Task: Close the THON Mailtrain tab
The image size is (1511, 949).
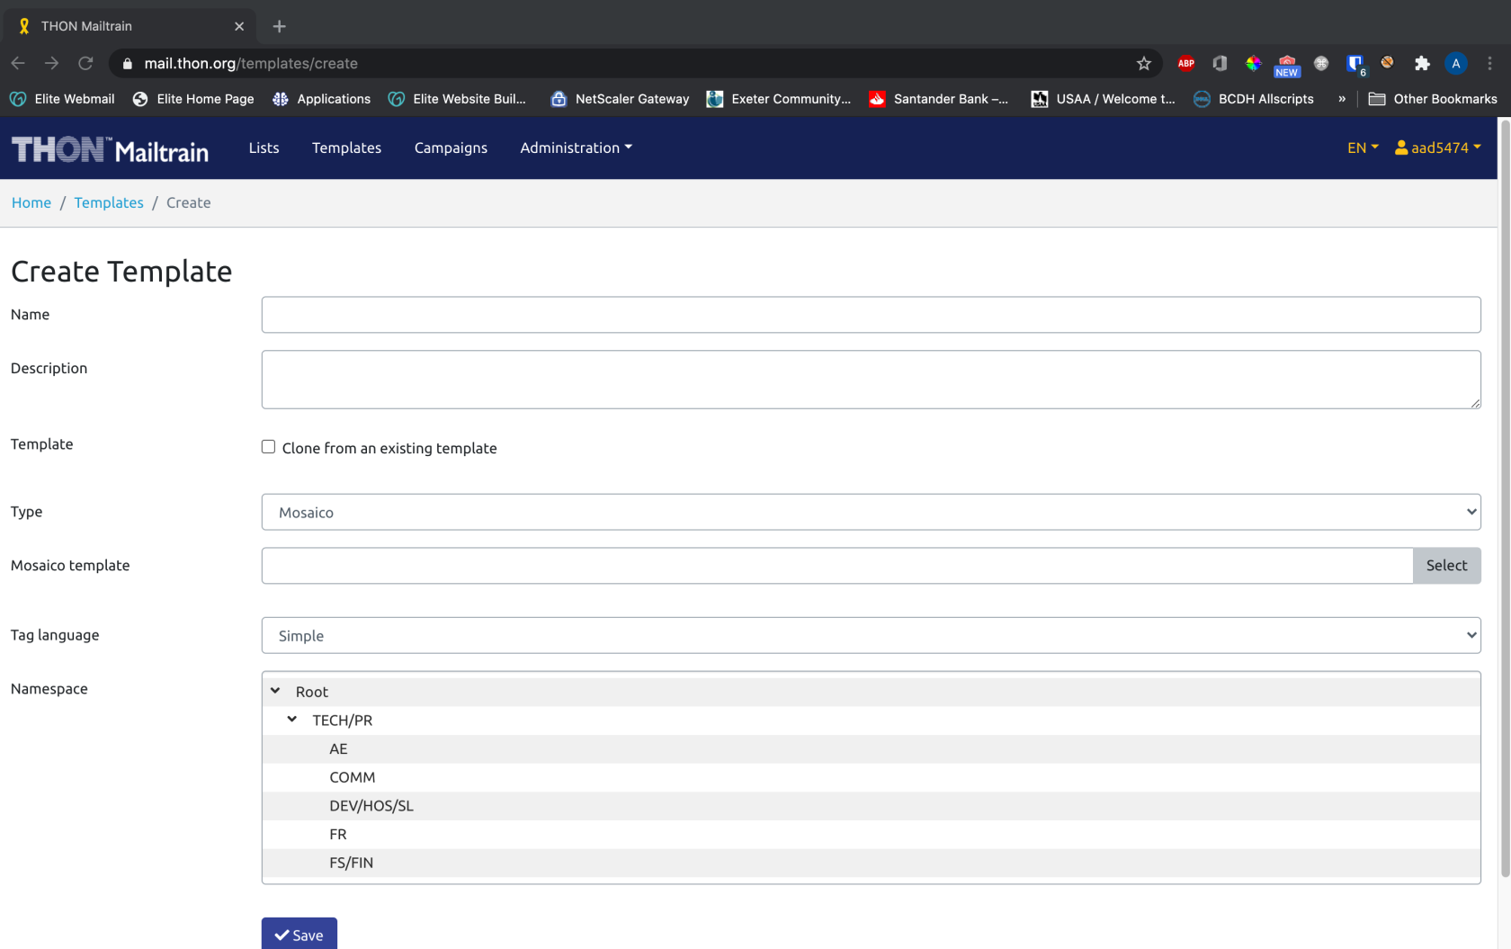Action: [238, 26]
